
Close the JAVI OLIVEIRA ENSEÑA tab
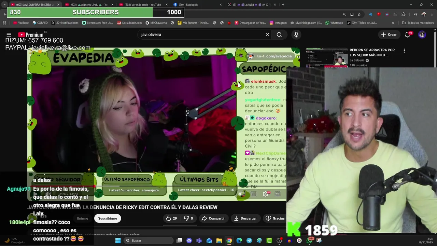pos(58,5)
